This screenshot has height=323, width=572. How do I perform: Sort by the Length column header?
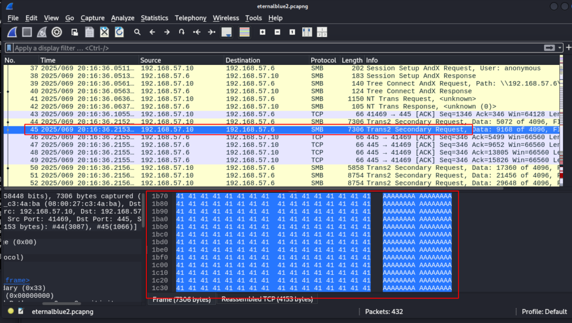352,60
